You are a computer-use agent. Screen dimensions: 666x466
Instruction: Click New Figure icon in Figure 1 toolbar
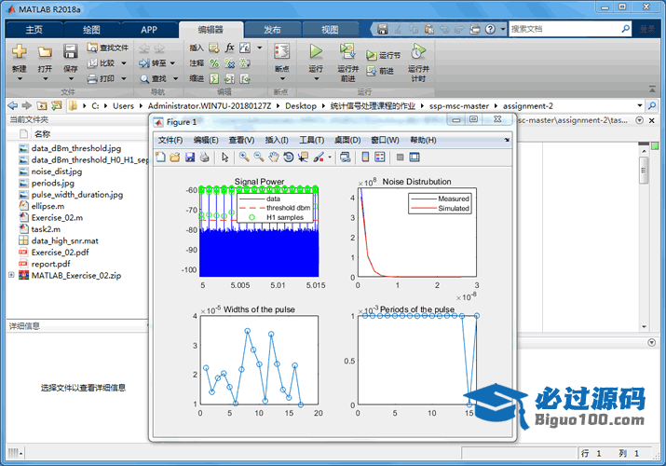(x=160, y=158)
